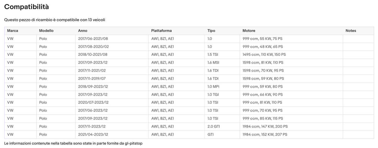Click the 2017/06-2021/08 year cell
The width and height of the screenshot is (378, 148).
pos(93,39)
